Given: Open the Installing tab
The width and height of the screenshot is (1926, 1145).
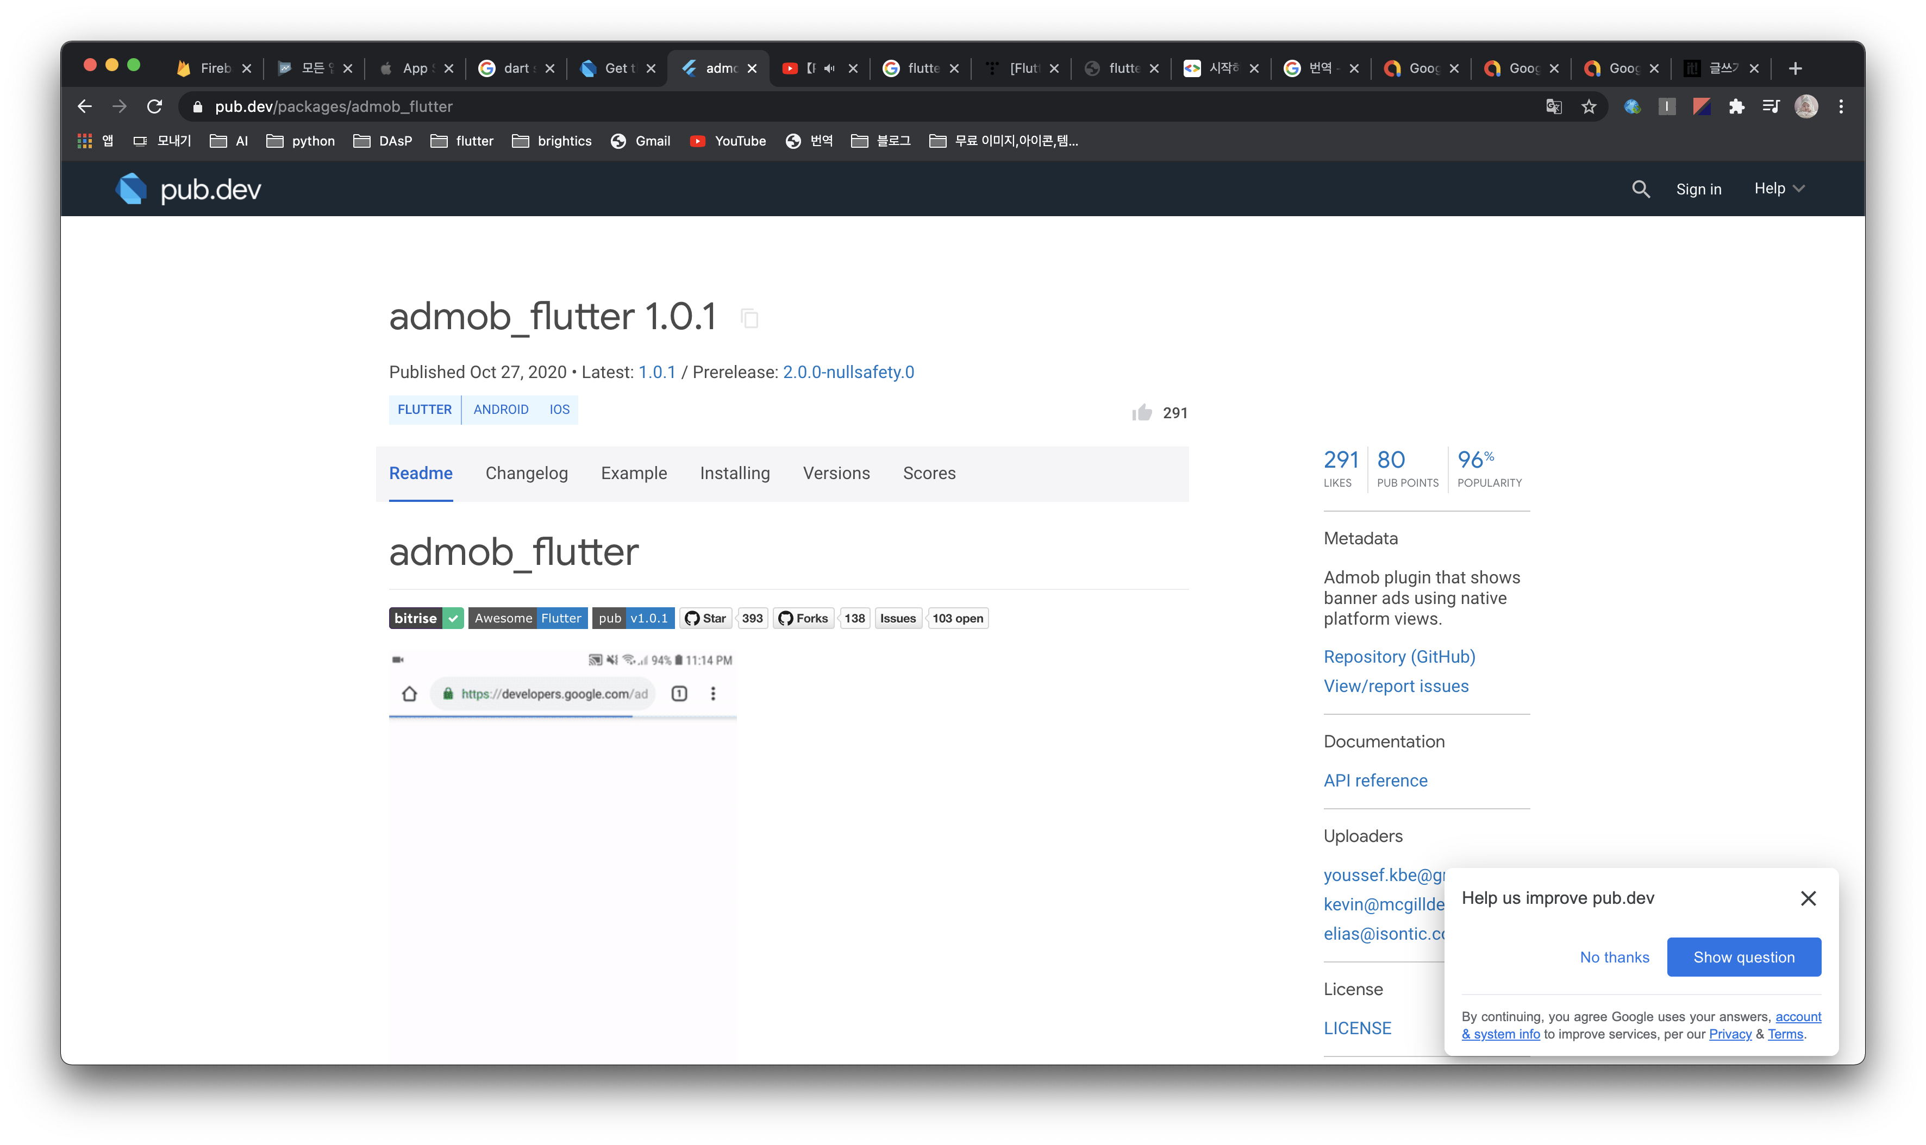Looking at the screenshot, I should [734, 473].
